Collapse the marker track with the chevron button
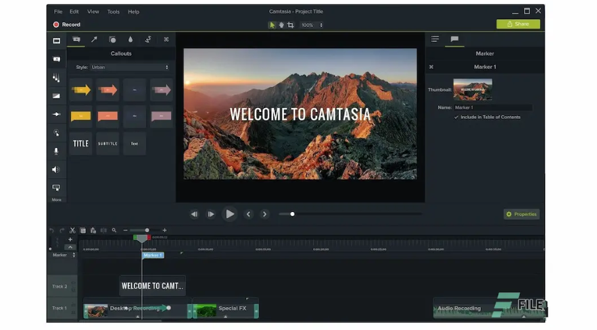 pyautogui.click(x=70, y=247)
